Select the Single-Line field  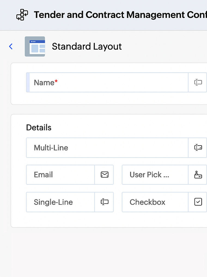tap(60, 202)
